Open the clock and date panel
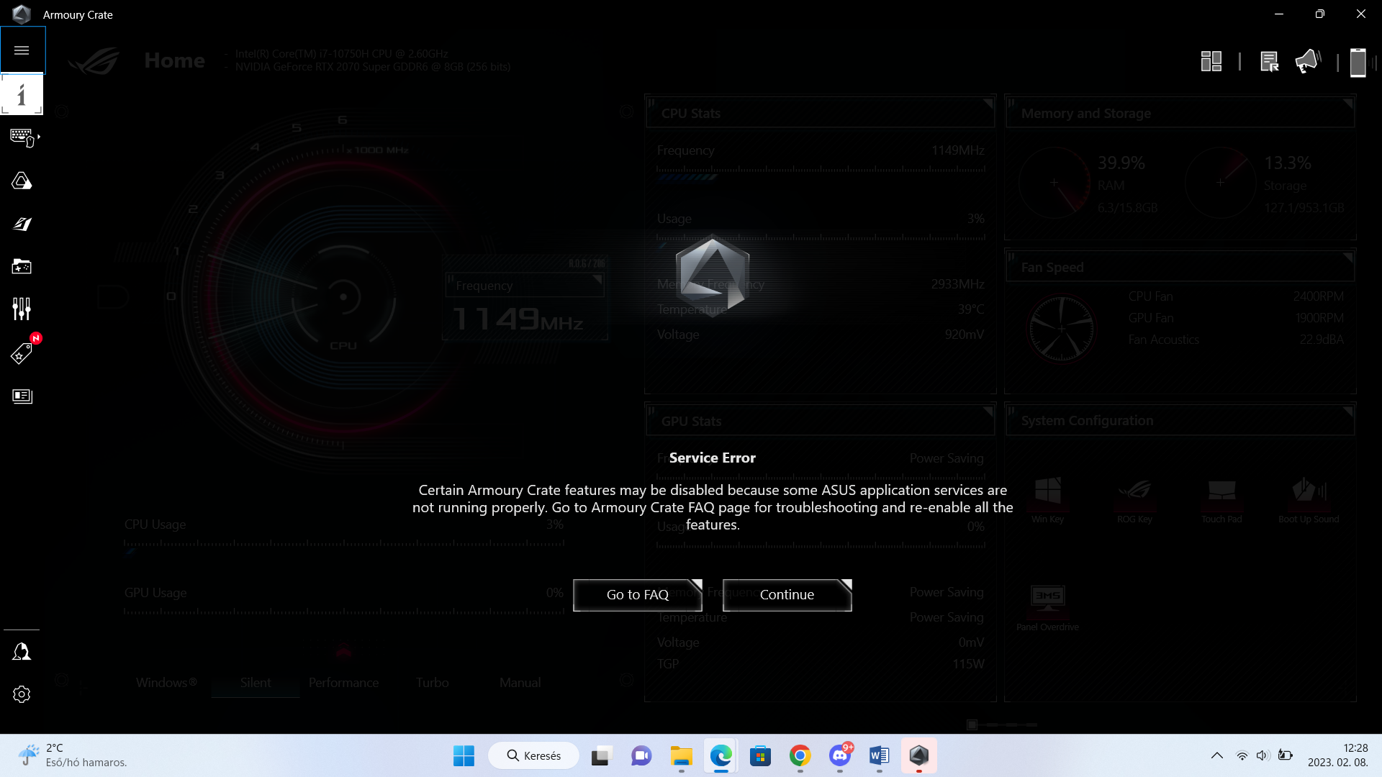The width and height of the screenshot is (1382, 777). click(x=1337, y=755)
